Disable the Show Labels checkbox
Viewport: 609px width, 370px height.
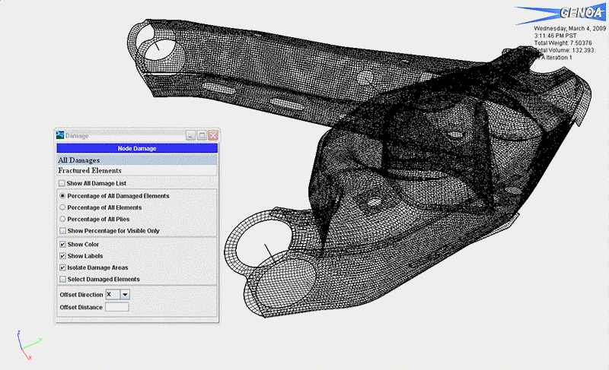point(62,256)
